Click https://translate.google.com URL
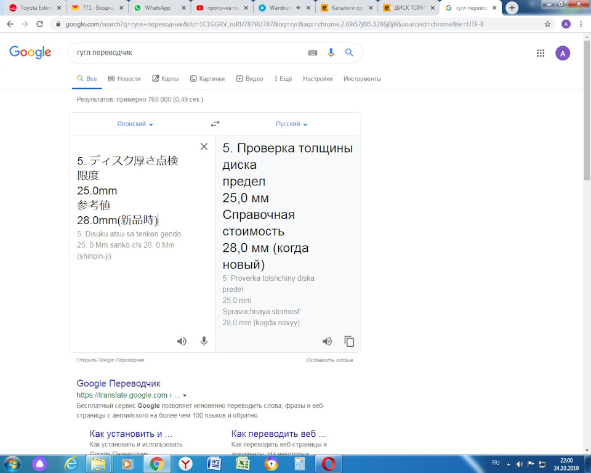This screenshot has width=591, height=473. (122, 395)
